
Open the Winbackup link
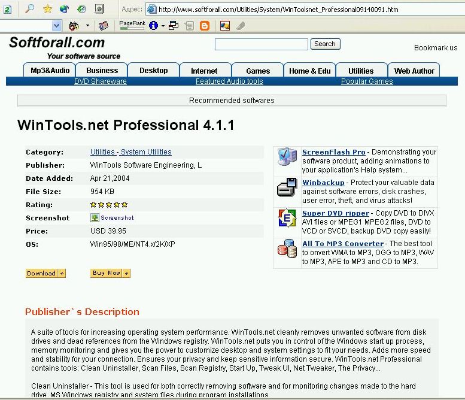[x=323, y=183]
